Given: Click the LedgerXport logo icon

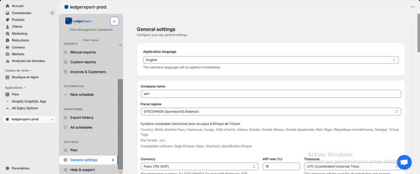Looking at the screenshot, I should point(68,21).
